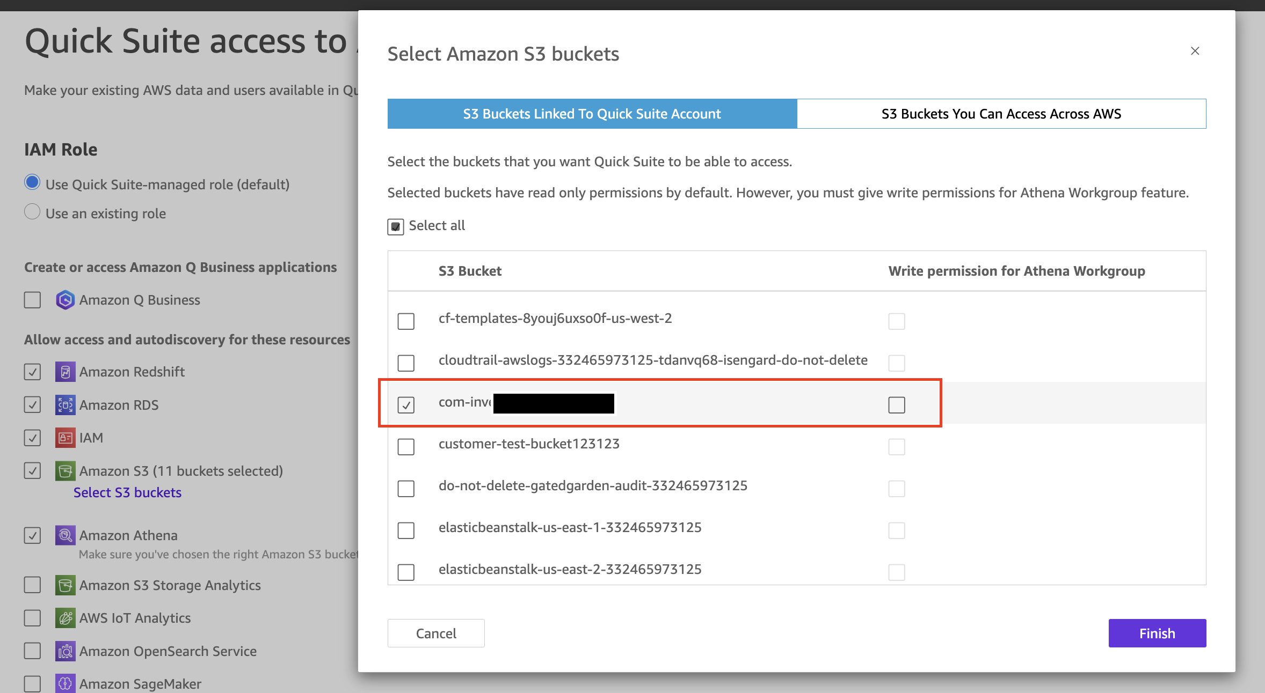This screenshot has height=693, width=1265.
Task: Click the Amazon OpenSearch Service icon
Action: [x=65, y=651]
